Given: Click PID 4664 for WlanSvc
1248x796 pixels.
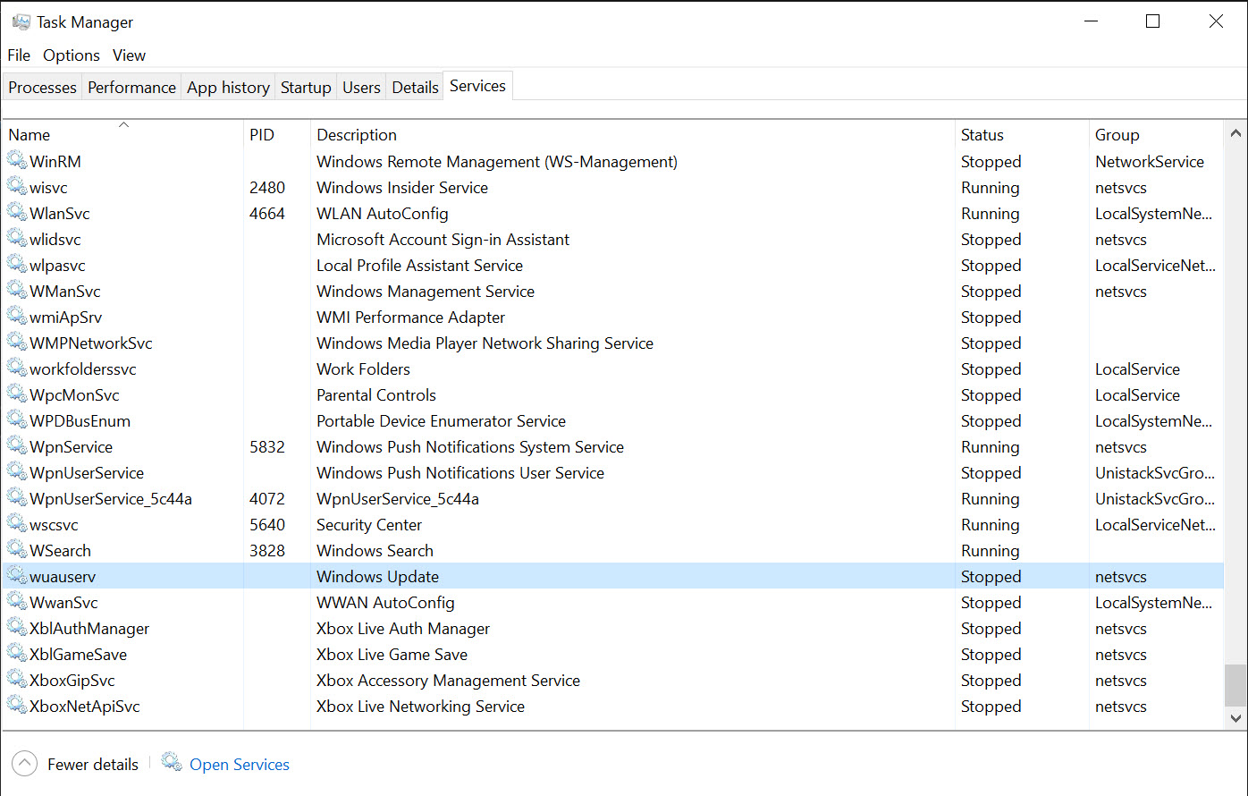Looking at the screenshot, I should pyautogui.click(x=267, y=214).
